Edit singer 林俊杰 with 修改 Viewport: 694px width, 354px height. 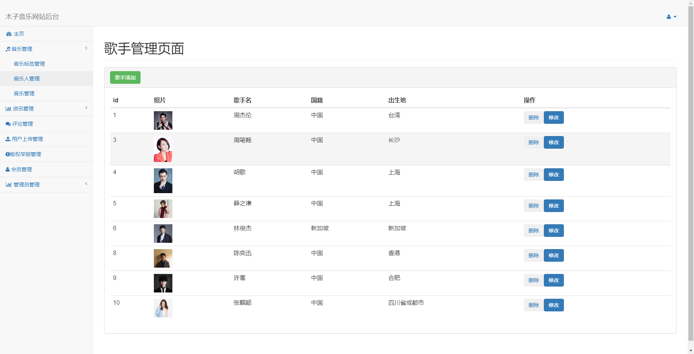[x=553, y=231]
